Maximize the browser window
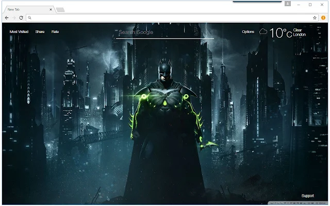Image resolution: width=330 pixels, height=206 pixels. [x=310, y=5]
